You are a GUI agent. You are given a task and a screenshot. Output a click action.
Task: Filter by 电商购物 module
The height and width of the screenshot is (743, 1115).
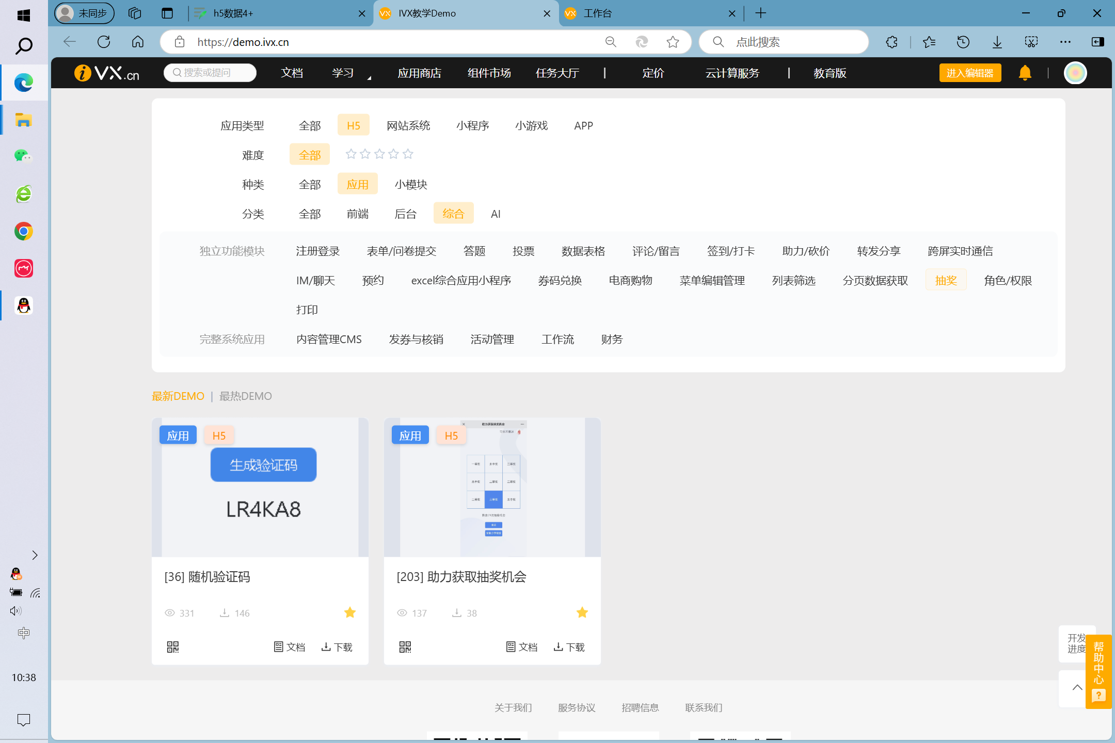(630, 280)
